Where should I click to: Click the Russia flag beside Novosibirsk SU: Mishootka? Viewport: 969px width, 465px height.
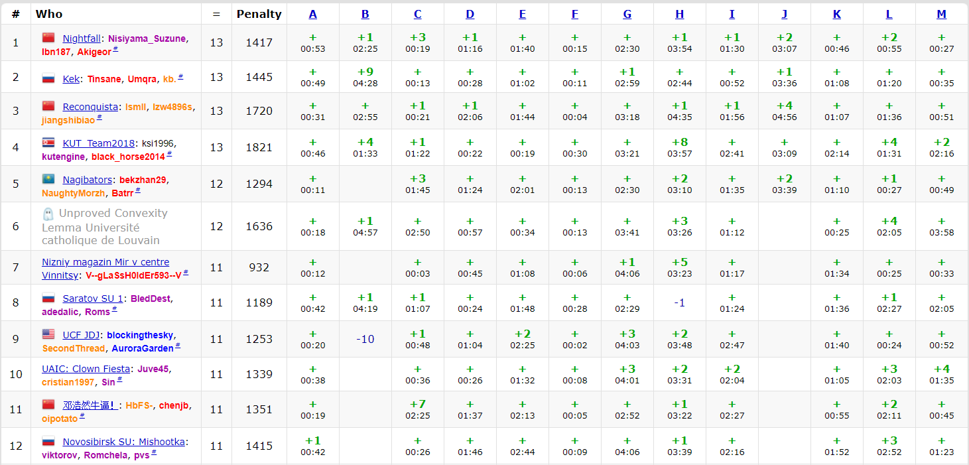[x=48, y=441]
